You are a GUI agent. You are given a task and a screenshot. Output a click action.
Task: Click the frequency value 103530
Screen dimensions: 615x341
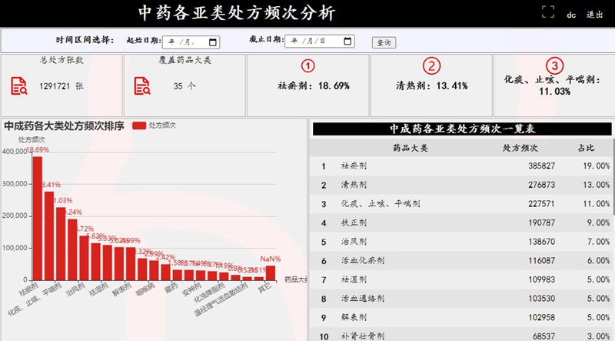click(541, 299)
